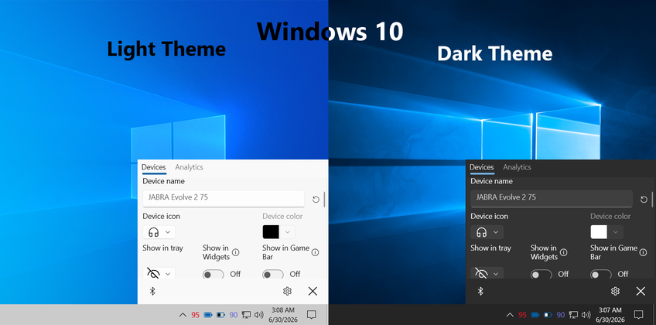Close the light theme panel with the X
The image size is (656, 325).
point(313,291)
